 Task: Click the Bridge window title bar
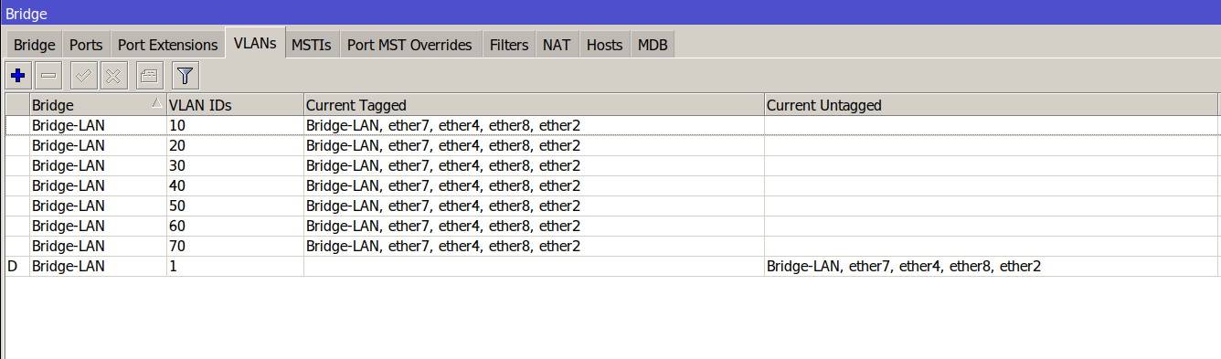tap(610, 13)
